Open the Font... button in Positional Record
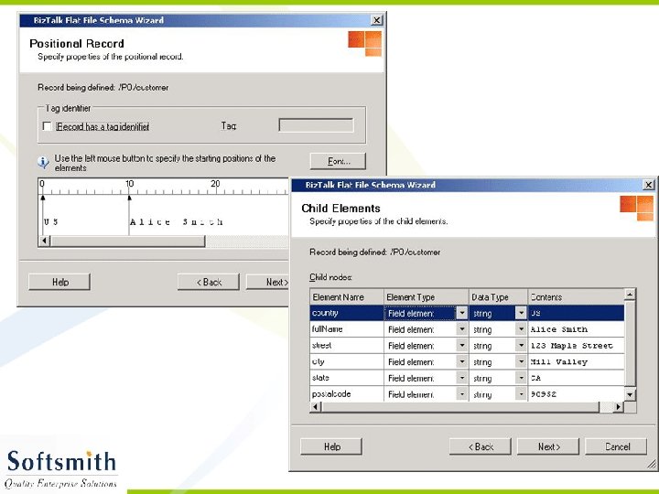Viewport: 659px width, 494px height. [x=338, y=161]
